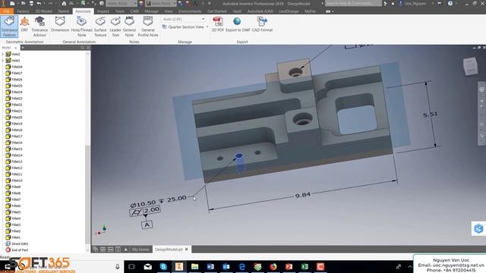Close the DesignModel.ipt document tab
The image size is (486, 273).
[187, 249]
